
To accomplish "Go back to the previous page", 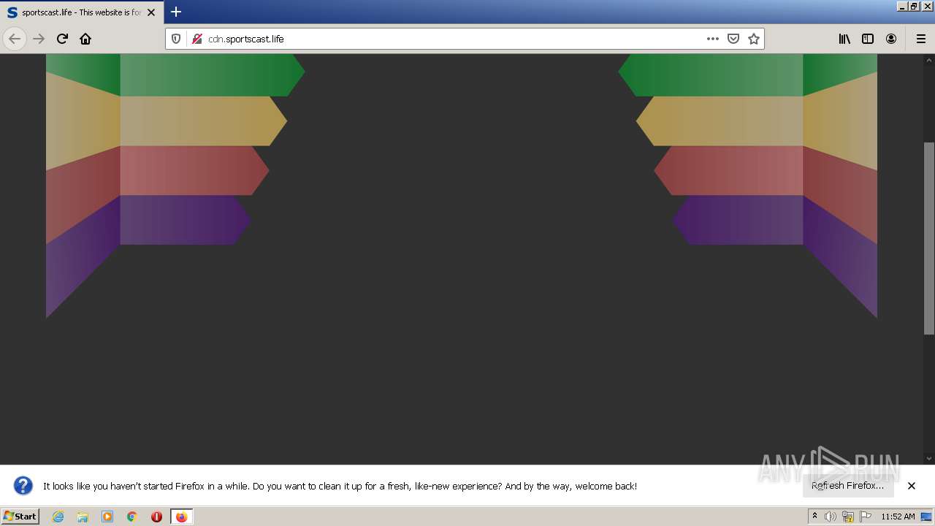I will [15, 39].
